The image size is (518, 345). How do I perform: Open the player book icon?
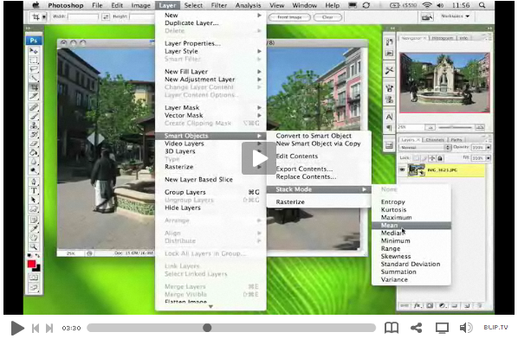coord(392,328)
